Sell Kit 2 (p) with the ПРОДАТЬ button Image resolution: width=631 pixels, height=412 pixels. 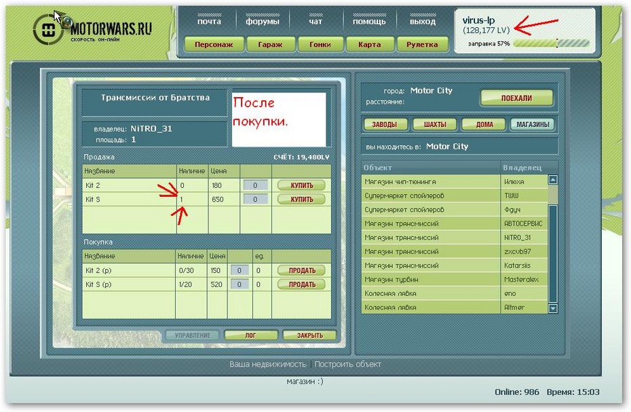[x=302, y=270]
